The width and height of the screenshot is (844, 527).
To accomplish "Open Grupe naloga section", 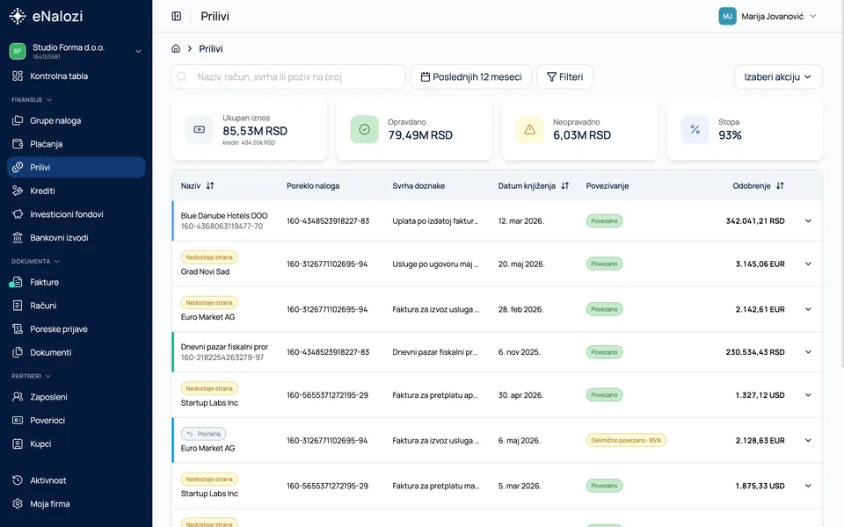I will [76, 120].
